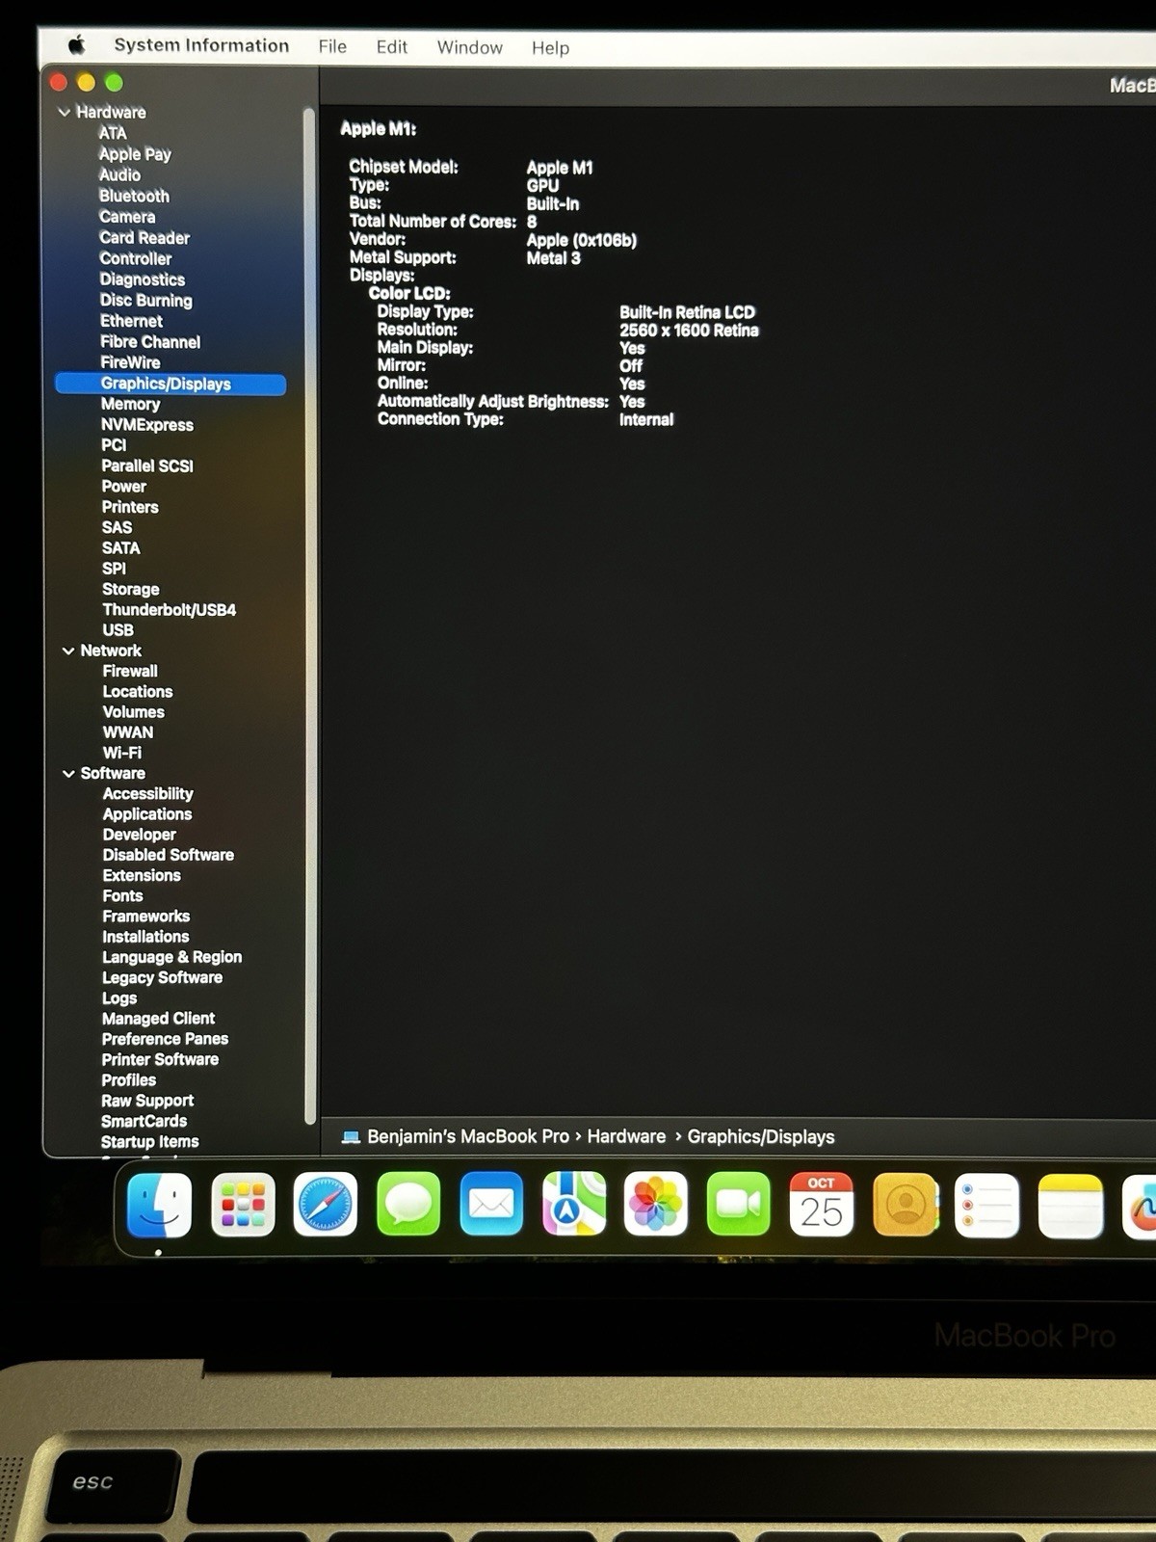1156x1542 pixels.
Task: Select Volumes under Network
Action: pos(134,712)
